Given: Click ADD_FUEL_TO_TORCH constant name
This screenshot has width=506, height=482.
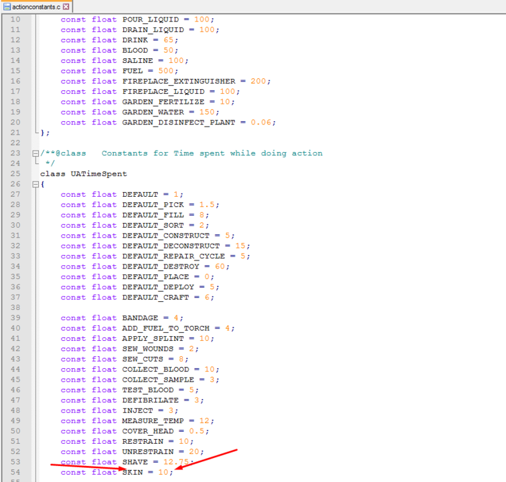Looking at the screenshot, I should (166, 328).
